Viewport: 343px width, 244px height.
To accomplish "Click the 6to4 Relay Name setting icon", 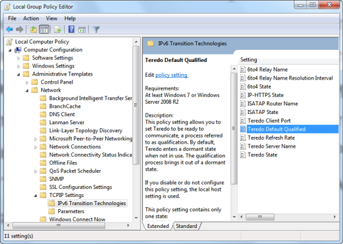I will [x=243, y=69].
